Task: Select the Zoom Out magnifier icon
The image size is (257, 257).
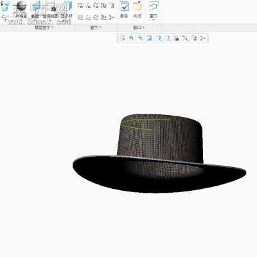Action: click(x=140, y=39)
